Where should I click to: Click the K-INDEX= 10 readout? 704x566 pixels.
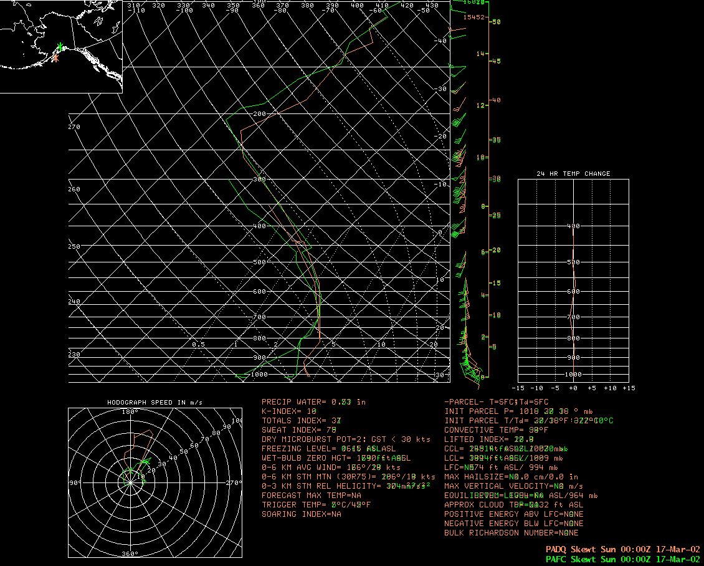click(289, 411)
